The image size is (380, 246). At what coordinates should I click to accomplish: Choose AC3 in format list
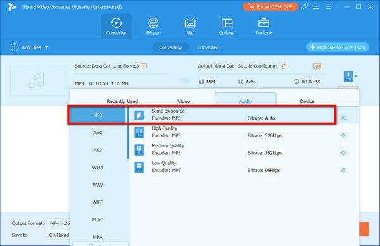coord(98,151)
